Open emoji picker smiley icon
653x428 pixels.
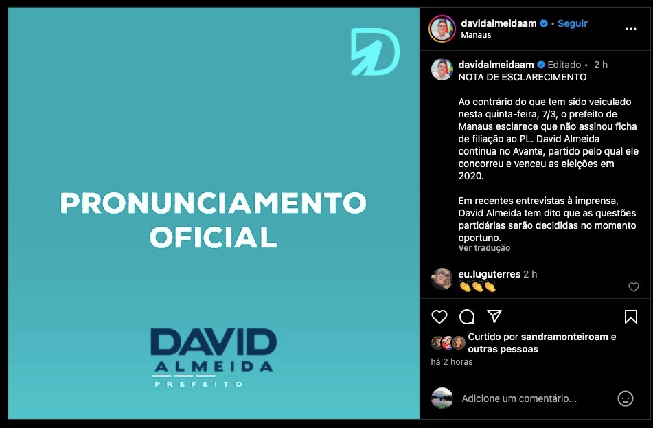click(625, 398)
